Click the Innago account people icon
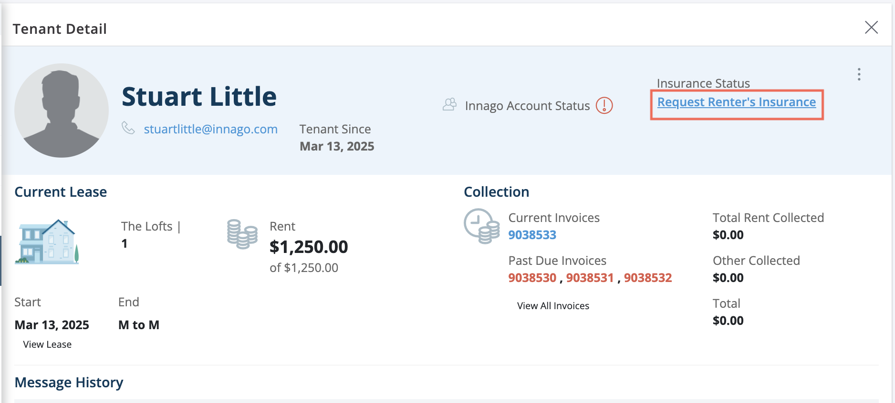The width and height of the screenshot is (895, 403). pyautogui.click(x=449, y=105)
